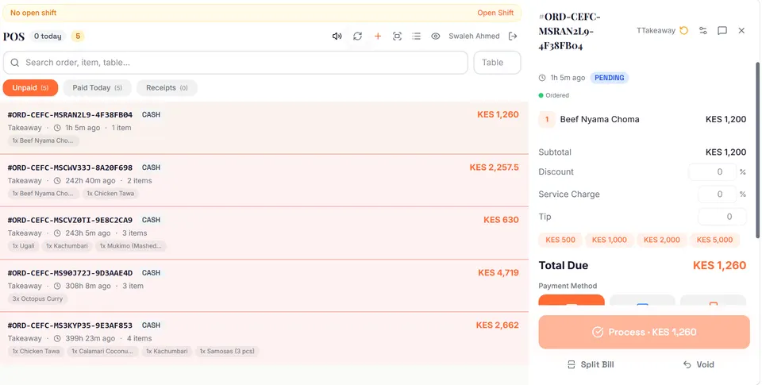Viewport: 762px width, 385px height.
Task: Select the Unpaid tab
Action: point(31,88)
